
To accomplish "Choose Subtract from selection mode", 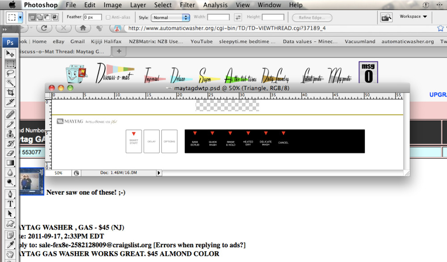I will click(47, 17).
